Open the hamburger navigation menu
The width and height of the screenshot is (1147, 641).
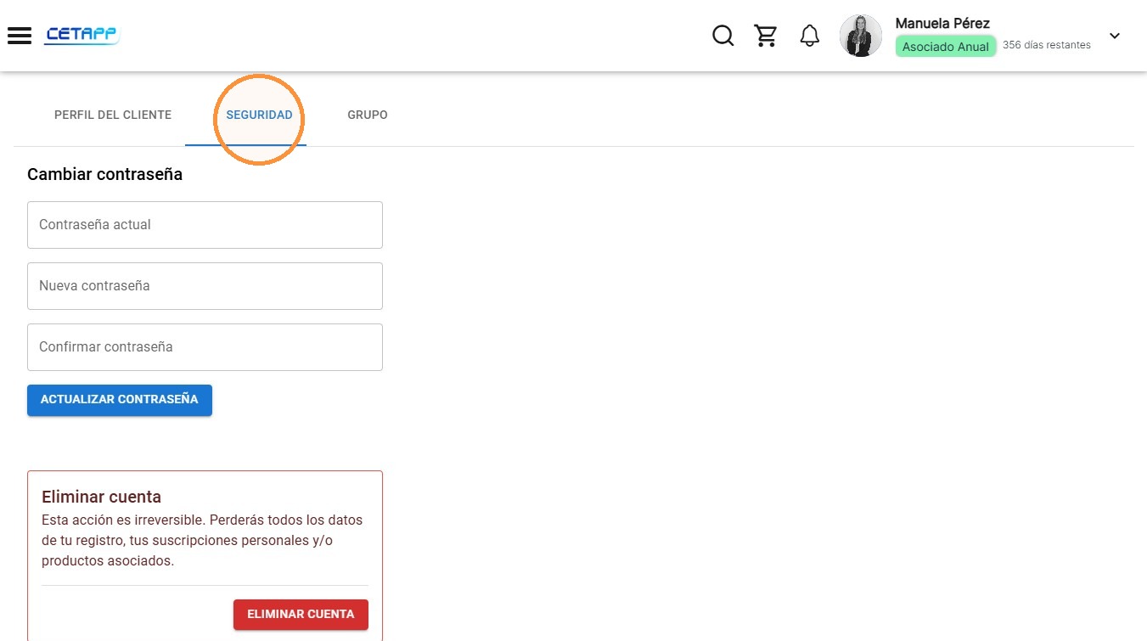tap(20, 36)
